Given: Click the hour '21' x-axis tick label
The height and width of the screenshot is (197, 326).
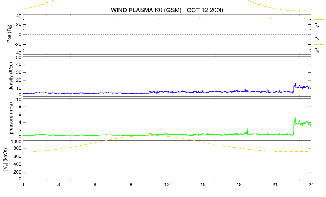Looking at the screenshot, I should tap(275, 185).
